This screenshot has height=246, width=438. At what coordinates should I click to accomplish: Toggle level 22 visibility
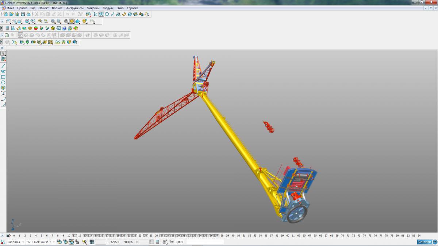coord(134,235)
